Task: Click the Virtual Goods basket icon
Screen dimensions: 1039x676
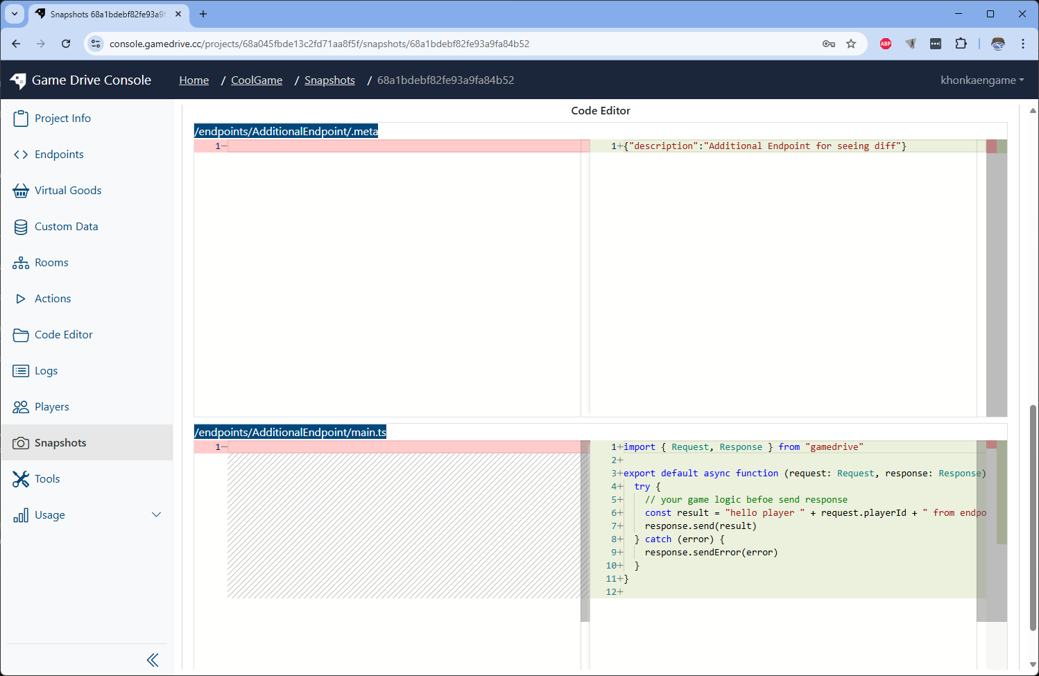Action: [x=21, y=191]
